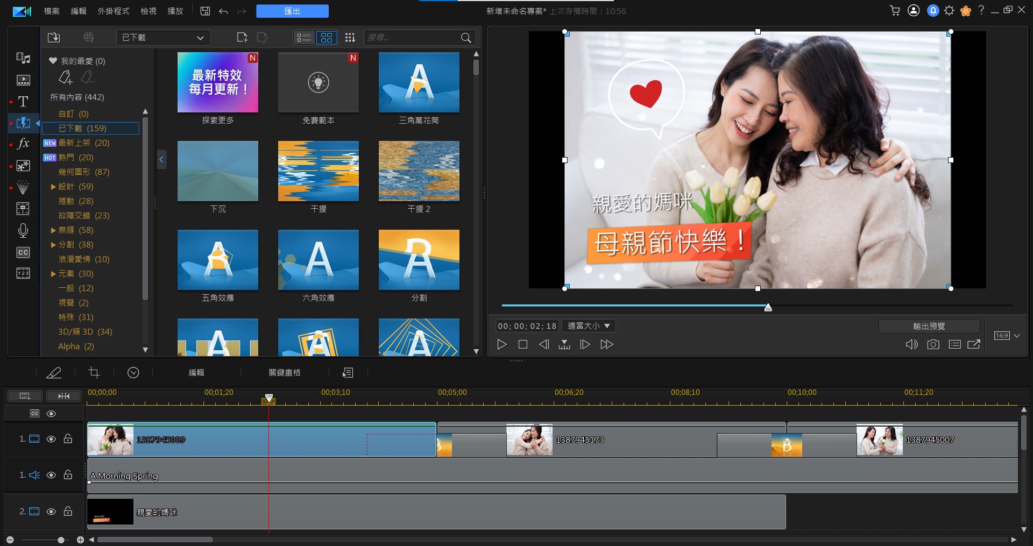Open the 已下載 category dropdown

tap(162, 38)
